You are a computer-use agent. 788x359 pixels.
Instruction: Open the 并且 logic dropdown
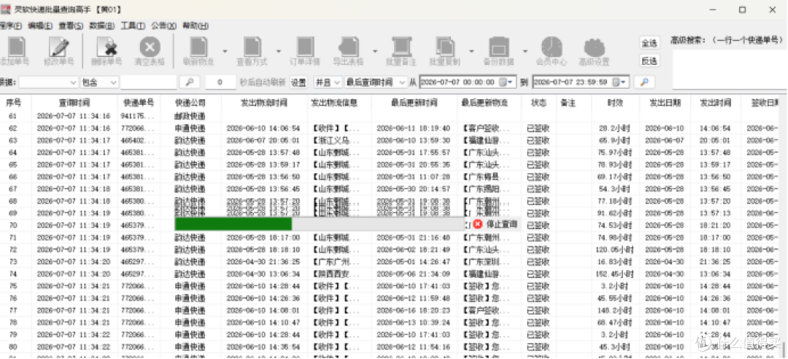click(328, 82)
